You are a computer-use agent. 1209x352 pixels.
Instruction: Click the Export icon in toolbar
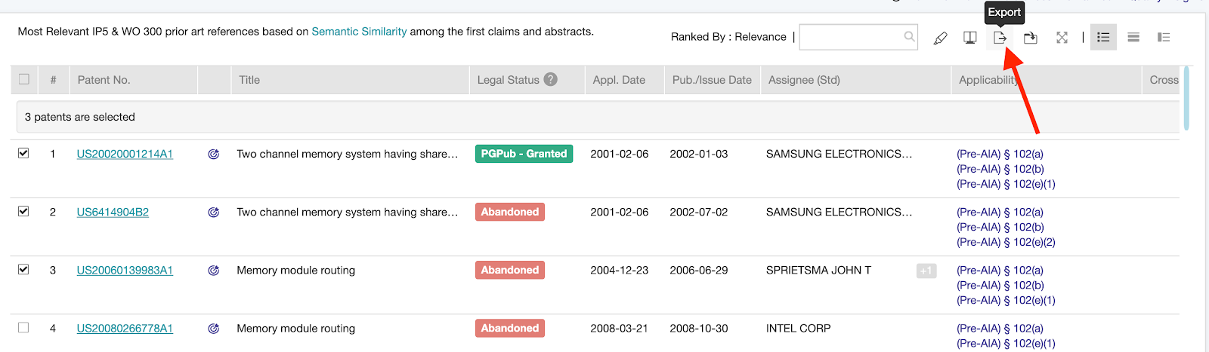[x=1000, y=38]
